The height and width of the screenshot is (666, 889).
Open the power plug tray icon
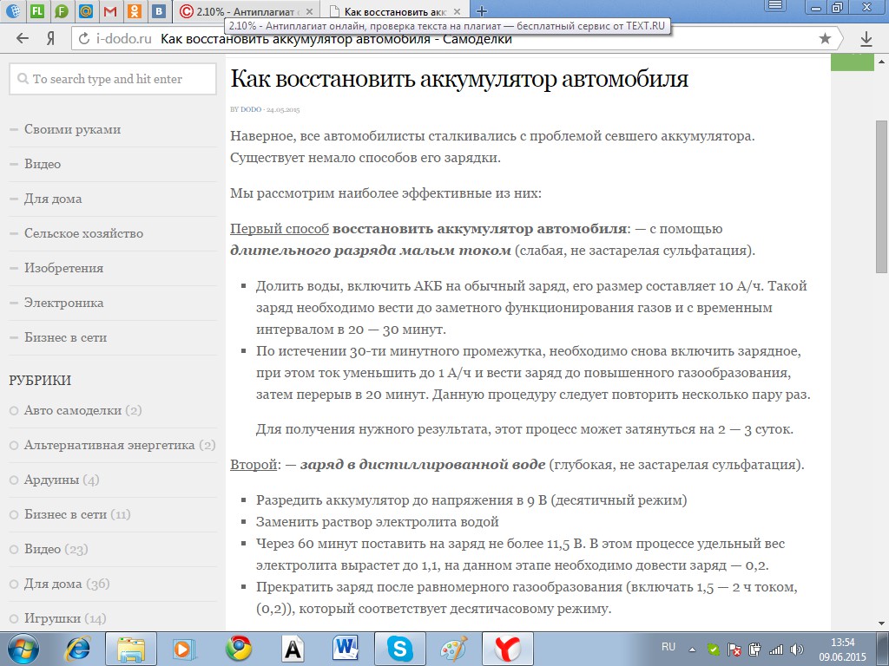pos(754,650)
